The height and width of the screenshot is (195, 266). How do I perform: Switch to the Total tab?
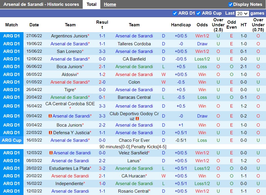(91, 4)
